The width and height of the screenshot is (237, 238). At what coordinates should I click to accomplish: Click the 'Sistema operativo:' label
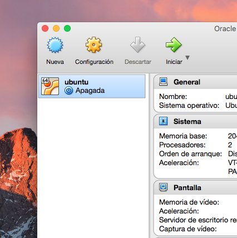tap(189, 106)
